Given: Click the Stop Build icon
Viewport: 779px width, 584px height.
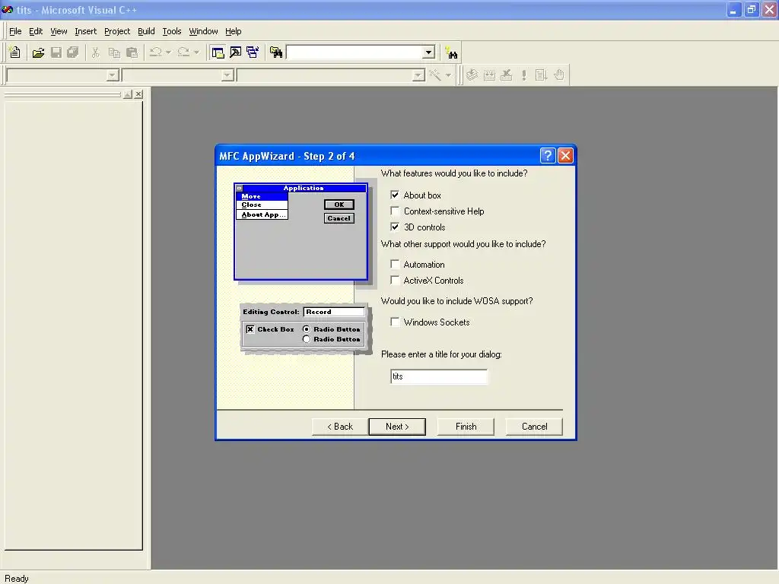Looking at the screenshot, I should 507,75.
